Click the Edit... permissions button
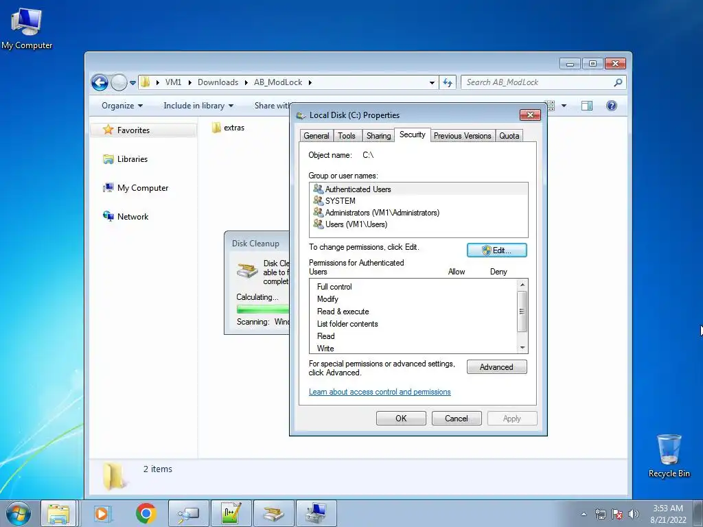This screenshot has width=703, height=527. point(497,250)
